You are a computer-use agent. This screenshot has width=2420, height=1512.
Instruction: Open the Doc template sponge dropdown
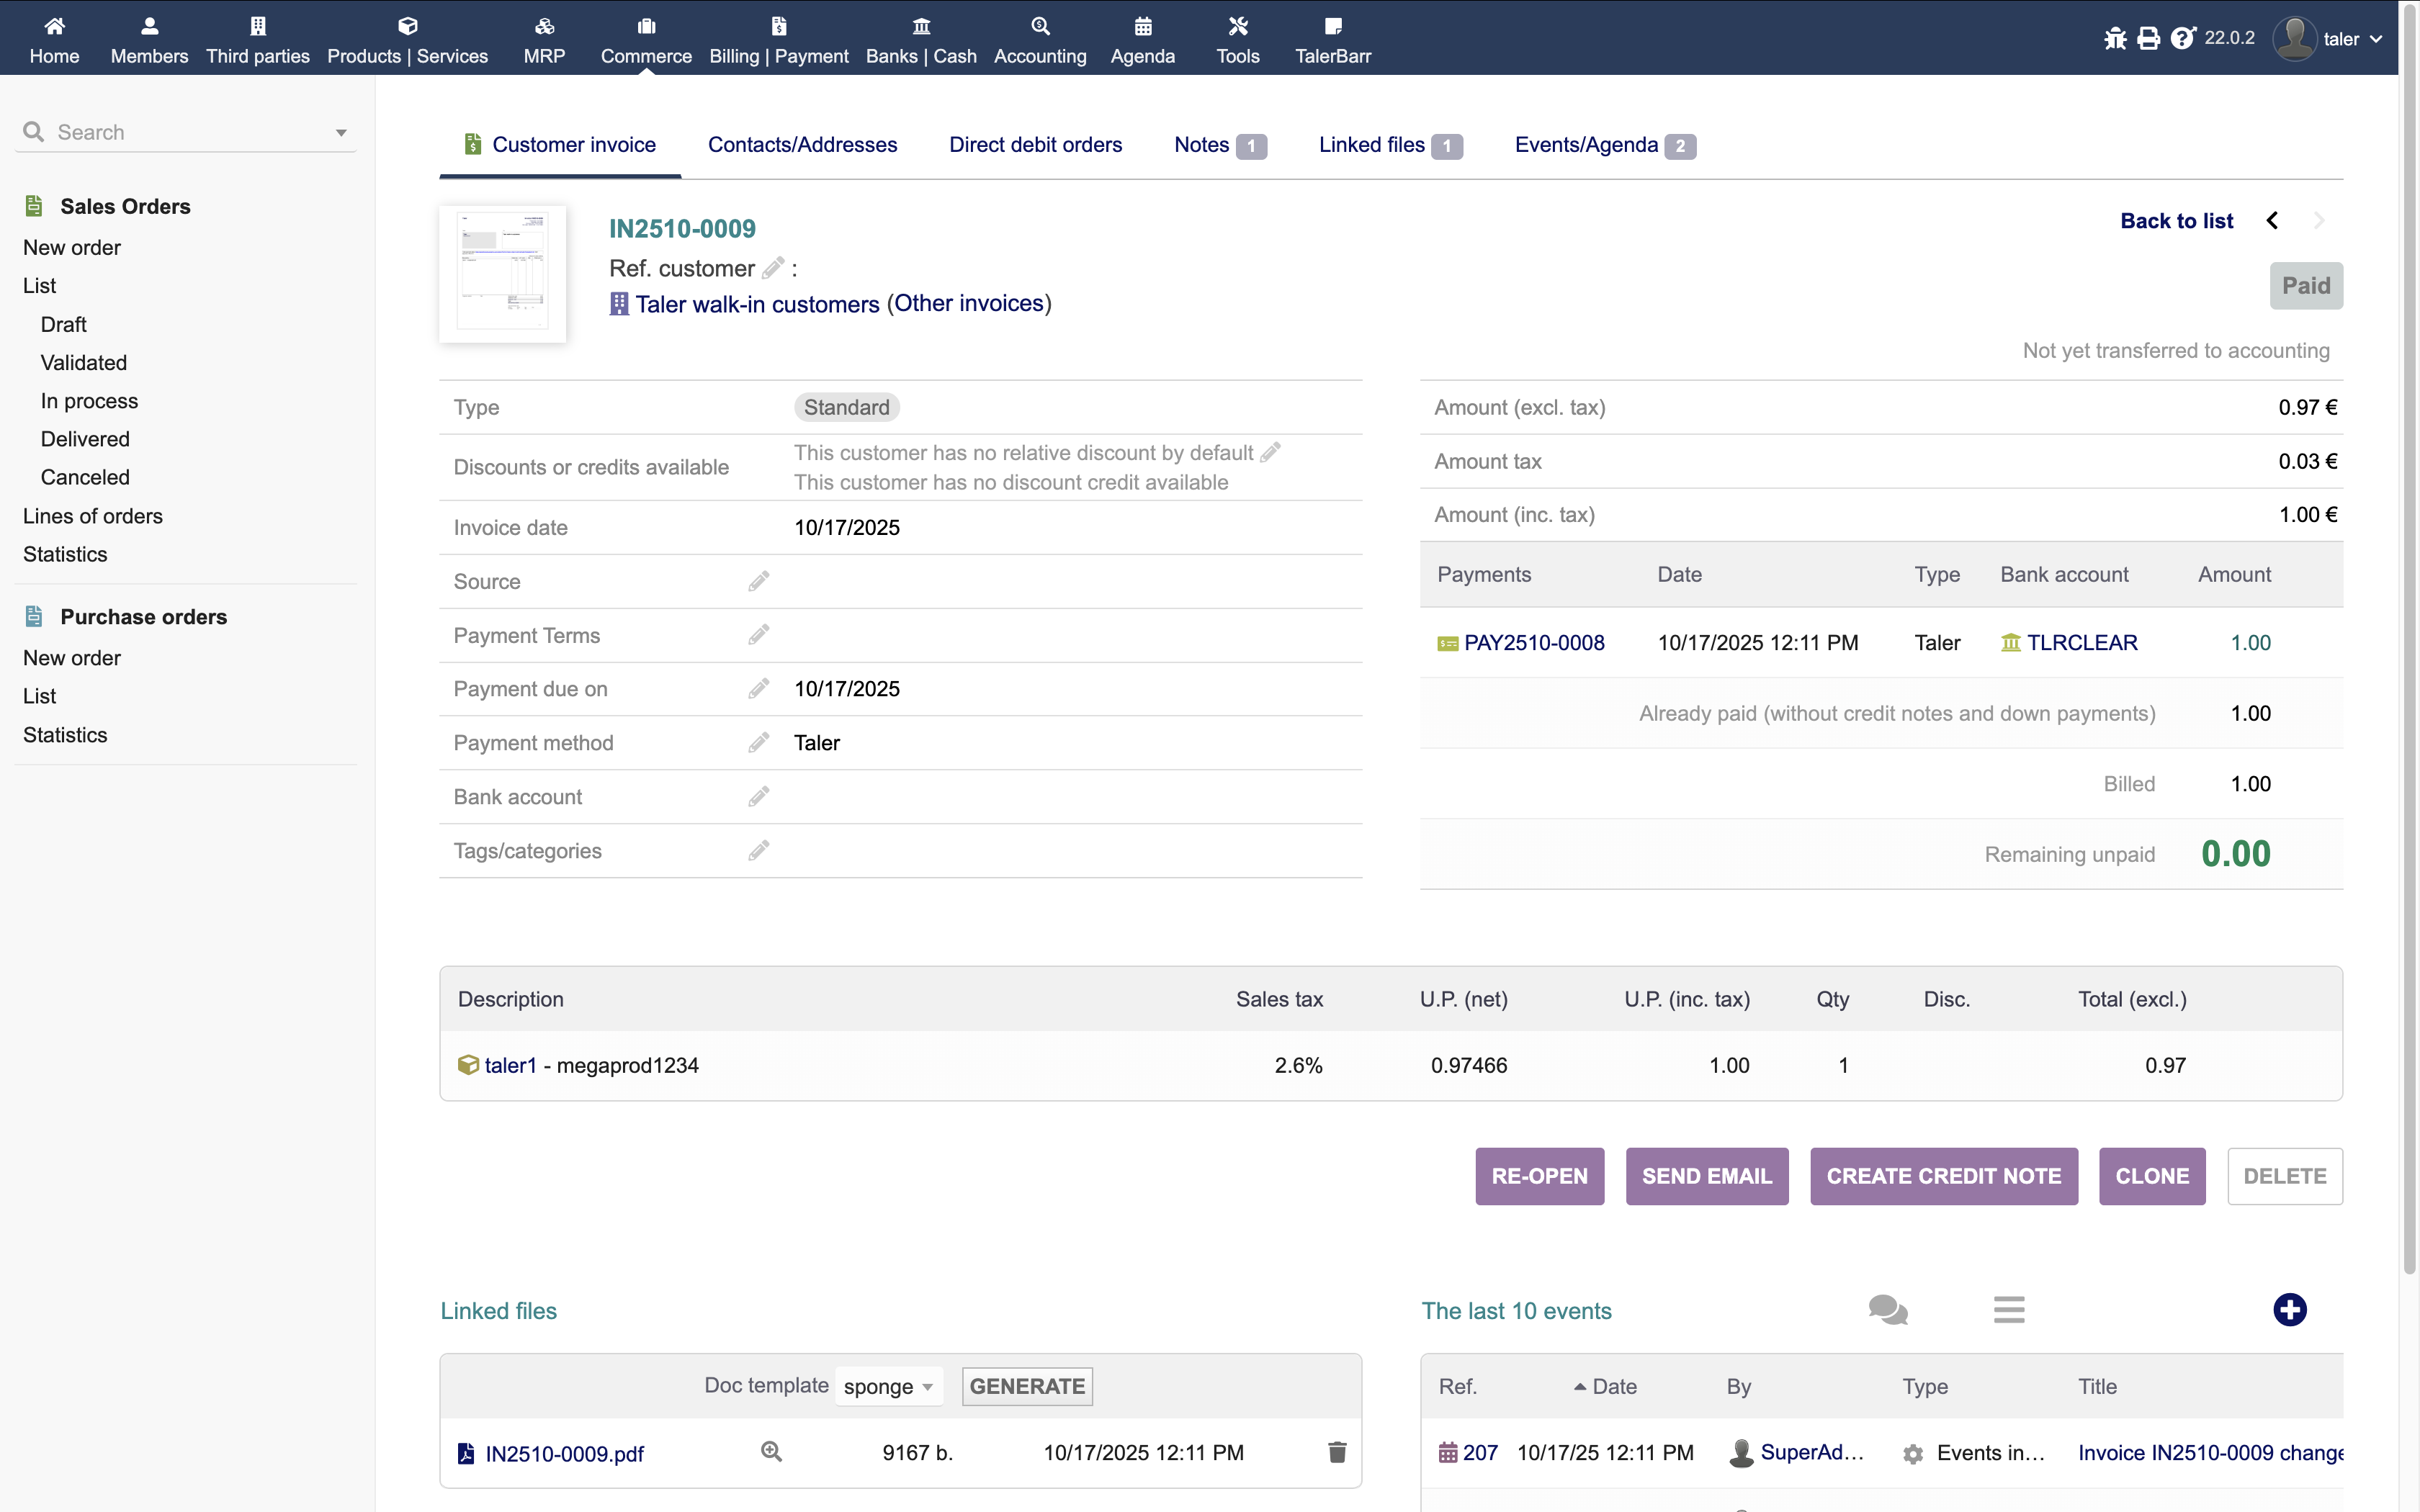click(888, 1386)
